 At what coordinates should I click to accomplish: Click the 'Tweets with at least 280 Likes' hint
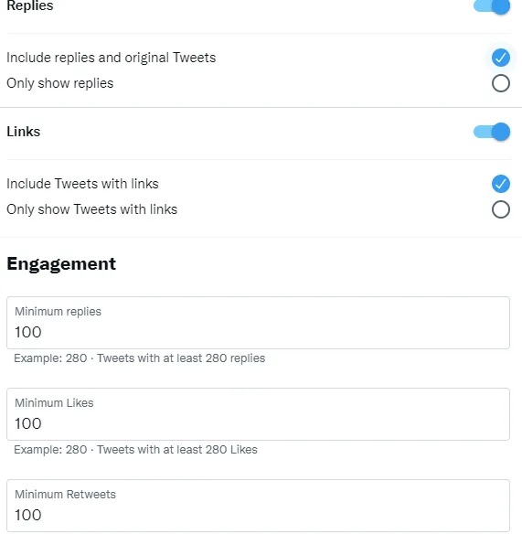tap(177, 450)
